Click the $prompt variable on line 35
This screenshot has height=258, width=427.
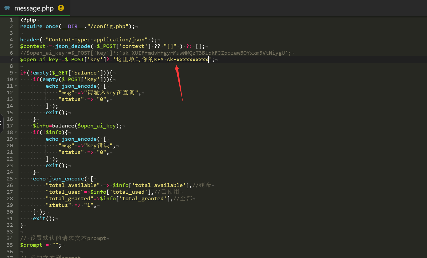[31, 245]
